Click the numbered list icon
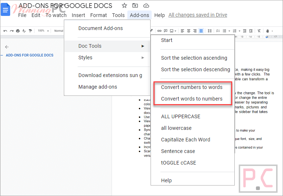283x196 pixels. [235, 31]
